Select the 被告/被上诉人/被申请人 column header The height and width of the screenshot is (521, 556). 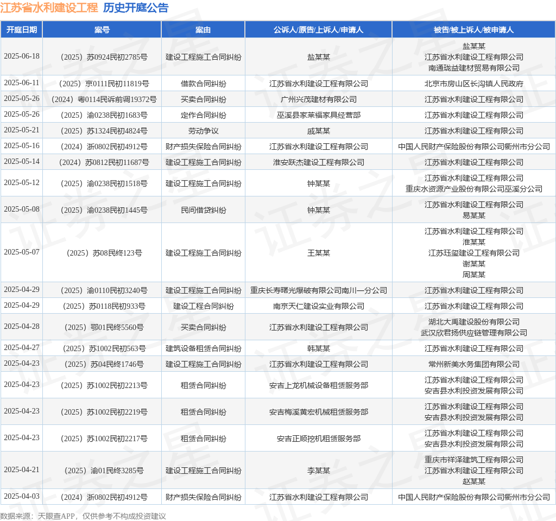473,30
